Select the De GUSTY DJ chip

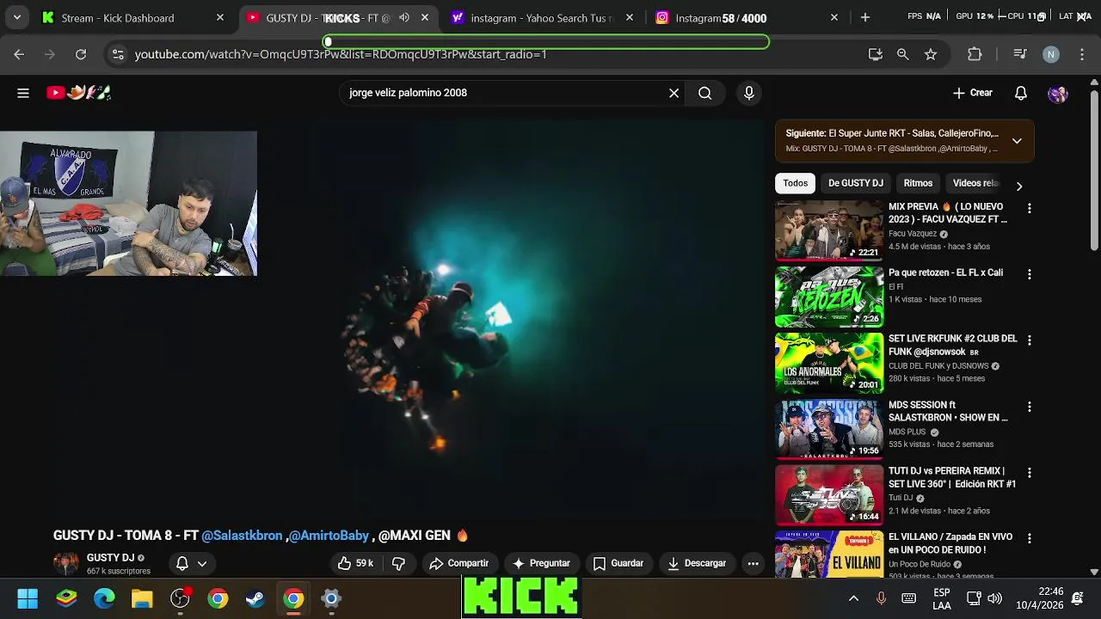click(856, 183)
